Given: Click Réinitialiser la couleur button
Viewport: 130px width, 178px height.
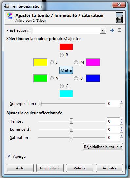Looking at the screenshot, I should point(103,147).
